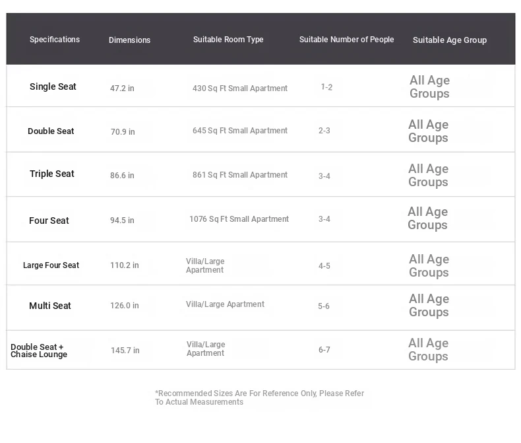Select the 6-7 people count cell
The width and height of the screenshot is (521, 443).
324,350
